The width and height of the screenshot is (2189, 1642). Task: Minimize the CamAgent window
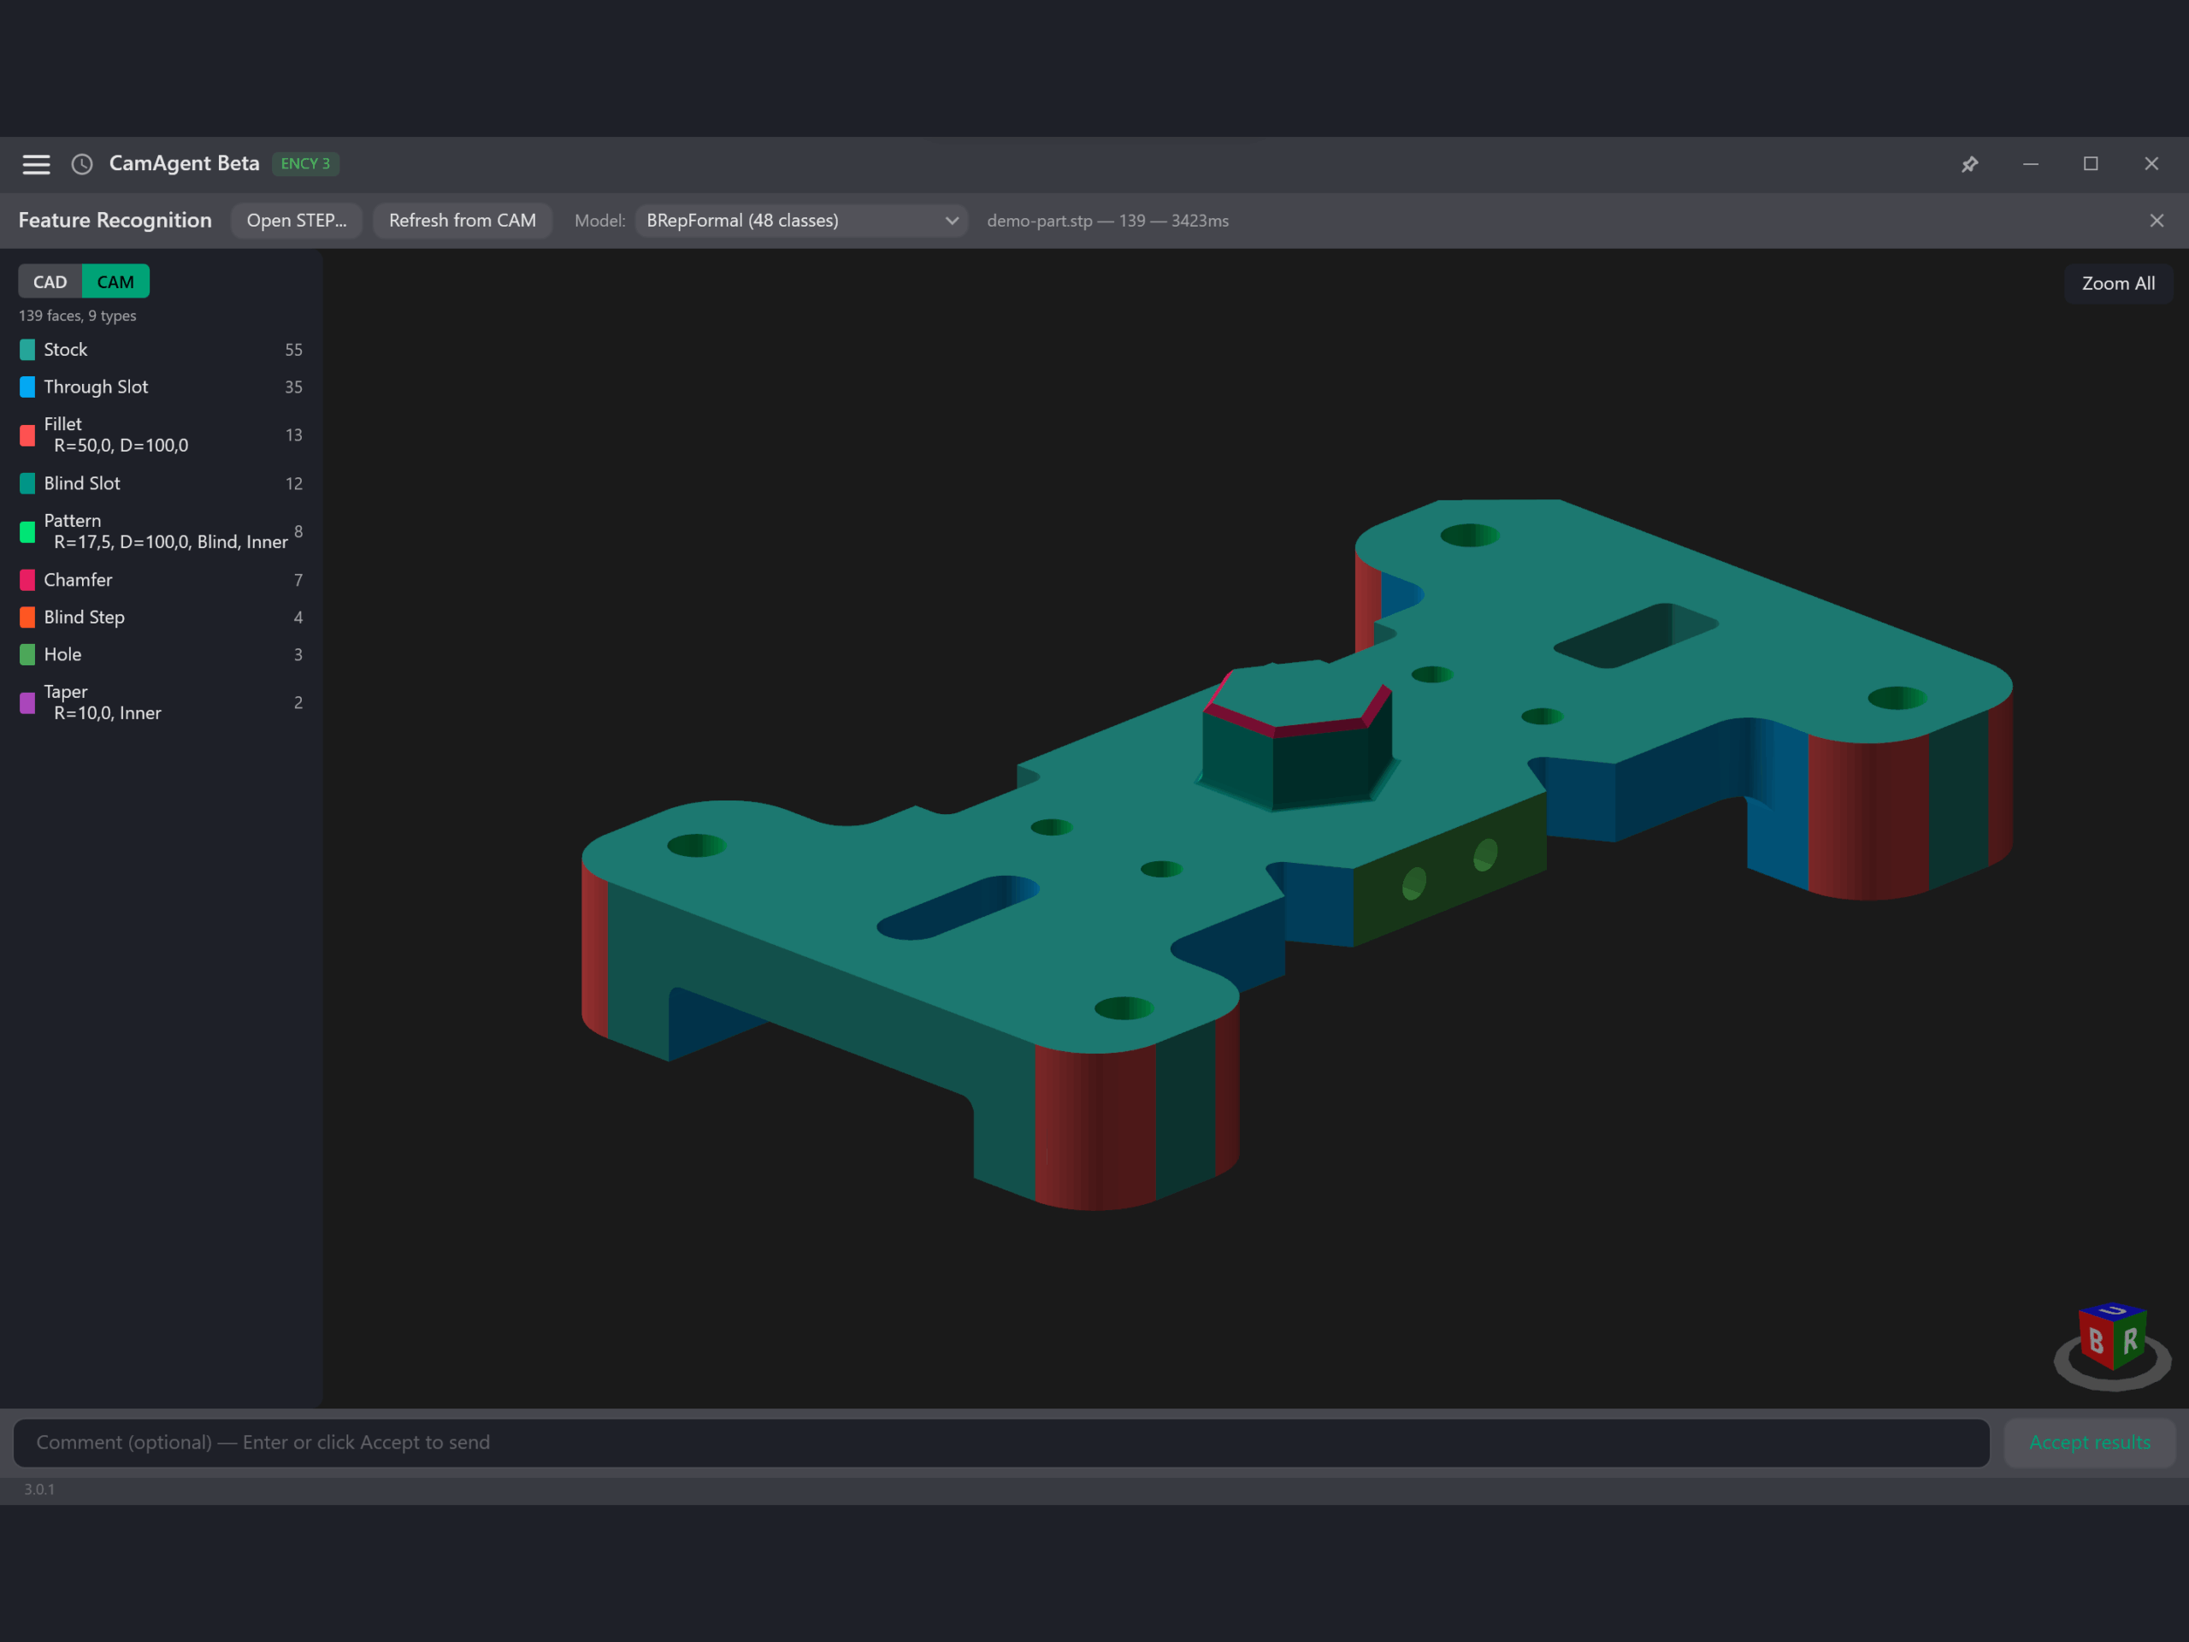[x=2030, y=164]
